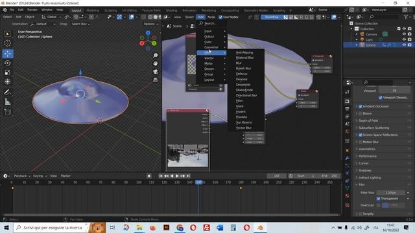The height and width of the screenshot is (233, 415).
Task: Select the Cursor tool in the viewport toolbar
Action: click(7, 43)
